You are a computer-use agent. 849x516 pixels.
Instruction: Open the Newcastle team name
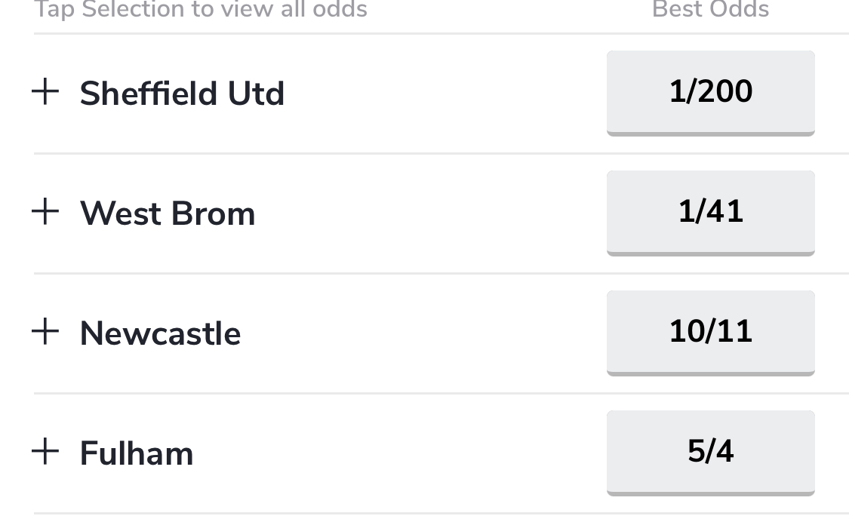(x=160, y=333)
